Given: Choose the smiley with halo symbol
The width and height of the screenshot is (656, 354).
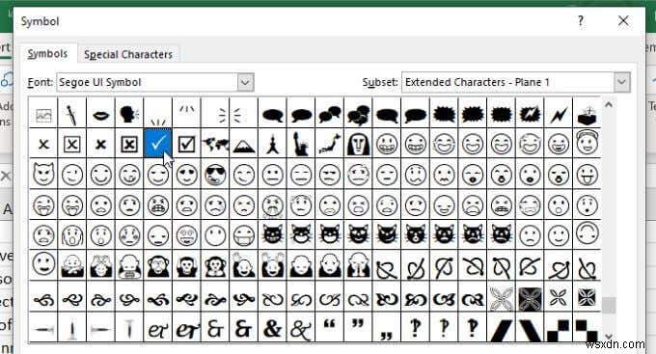Looking at the screenshot, I should [587, 142].
